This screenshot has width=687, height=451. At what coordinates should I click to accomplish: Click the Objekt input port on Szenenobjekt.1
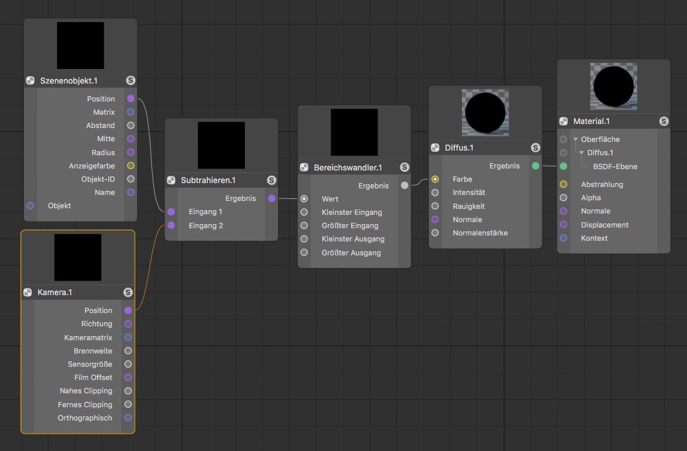click(x=31, y=206)
